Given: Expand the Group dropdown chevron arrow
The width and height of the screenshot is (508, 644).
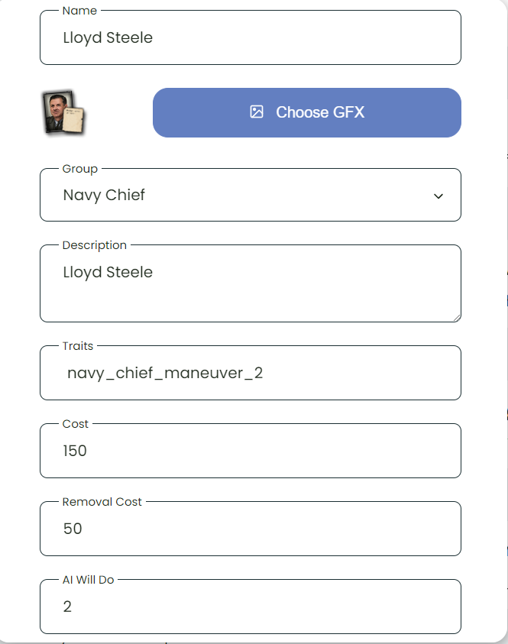Looking at the screenshot, I should tap(438, 196).
